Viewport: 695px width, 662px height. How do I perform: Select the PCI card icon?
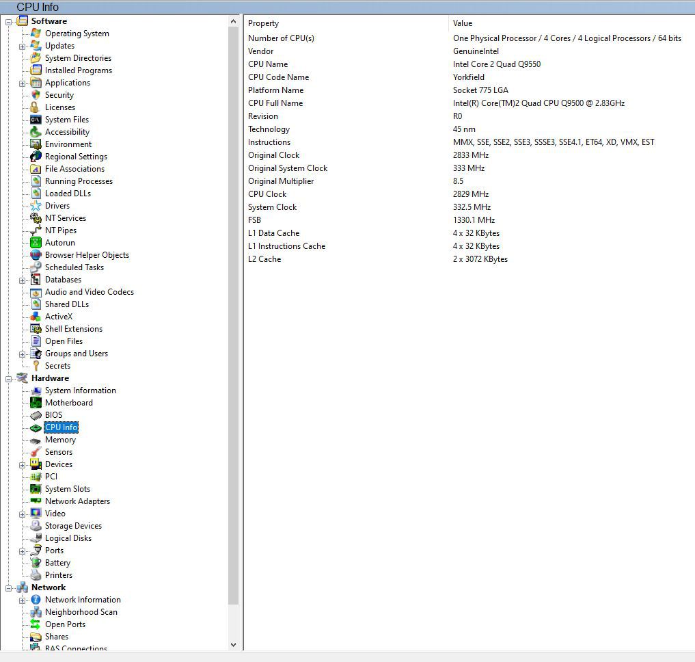tap(36, 477)
